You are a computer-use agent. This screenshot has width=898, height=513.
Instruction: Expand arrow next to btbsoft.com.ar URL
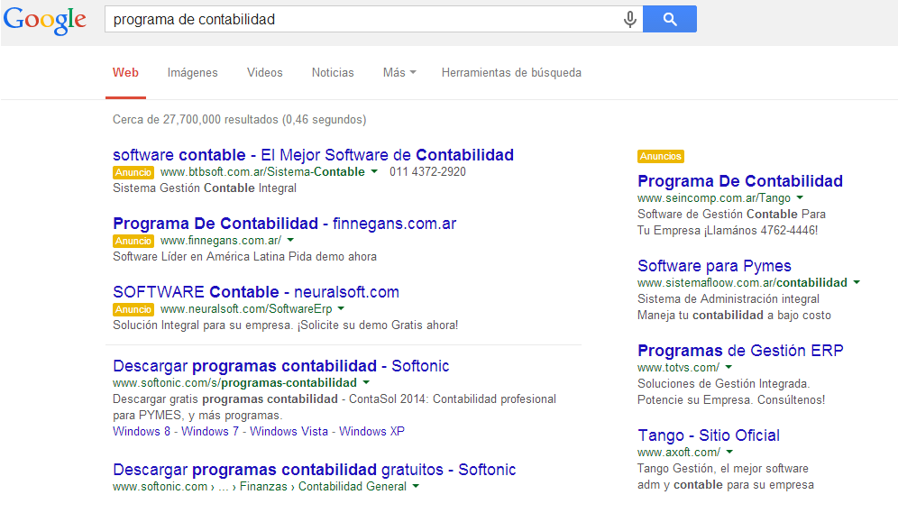[374, 172]
